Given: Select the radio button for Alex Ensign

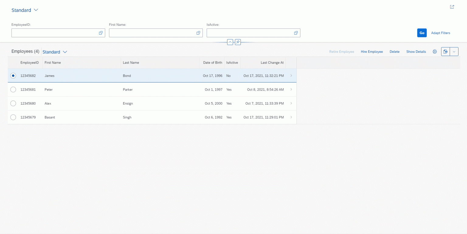Looking at the screenshot, I should click(13, 103).
